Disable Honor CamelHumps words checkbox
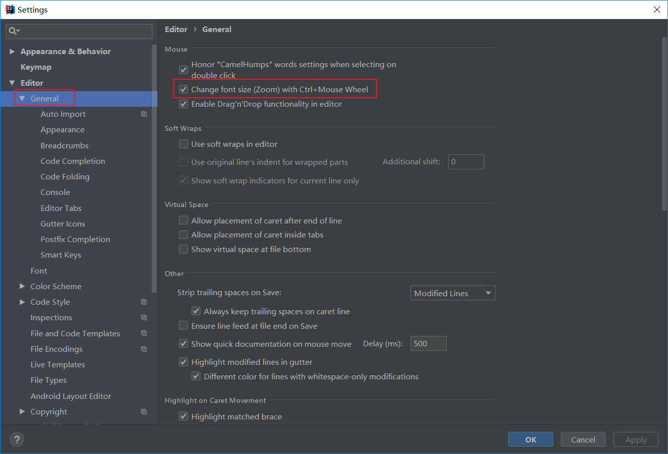Screen dimensions: 668x454 [184, 70]
